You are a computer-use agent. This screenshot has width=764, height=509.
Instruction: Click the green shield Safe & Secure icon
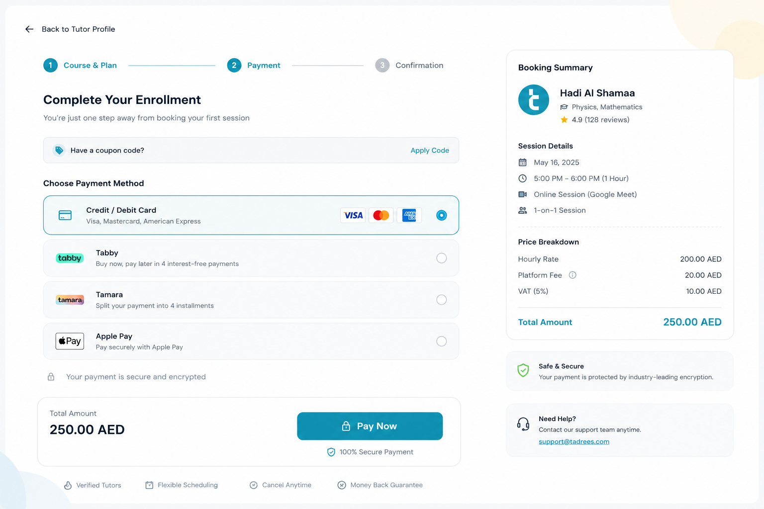(x=523, y=370)
